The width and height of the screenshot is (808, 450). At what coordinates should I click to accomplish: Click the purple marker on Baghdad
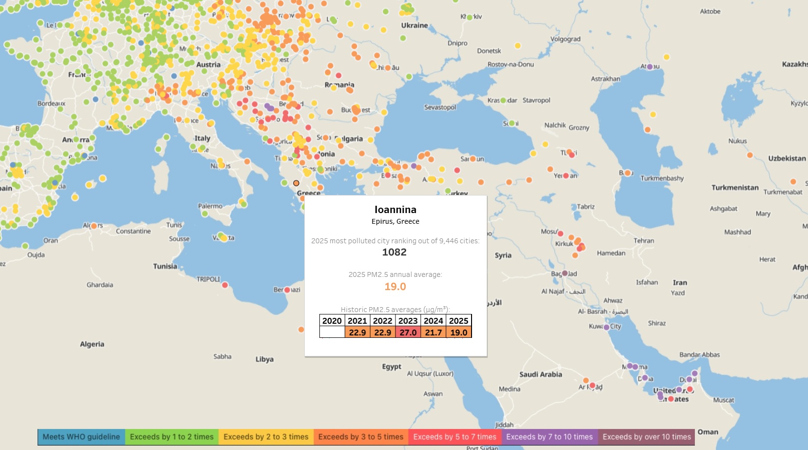565,274
